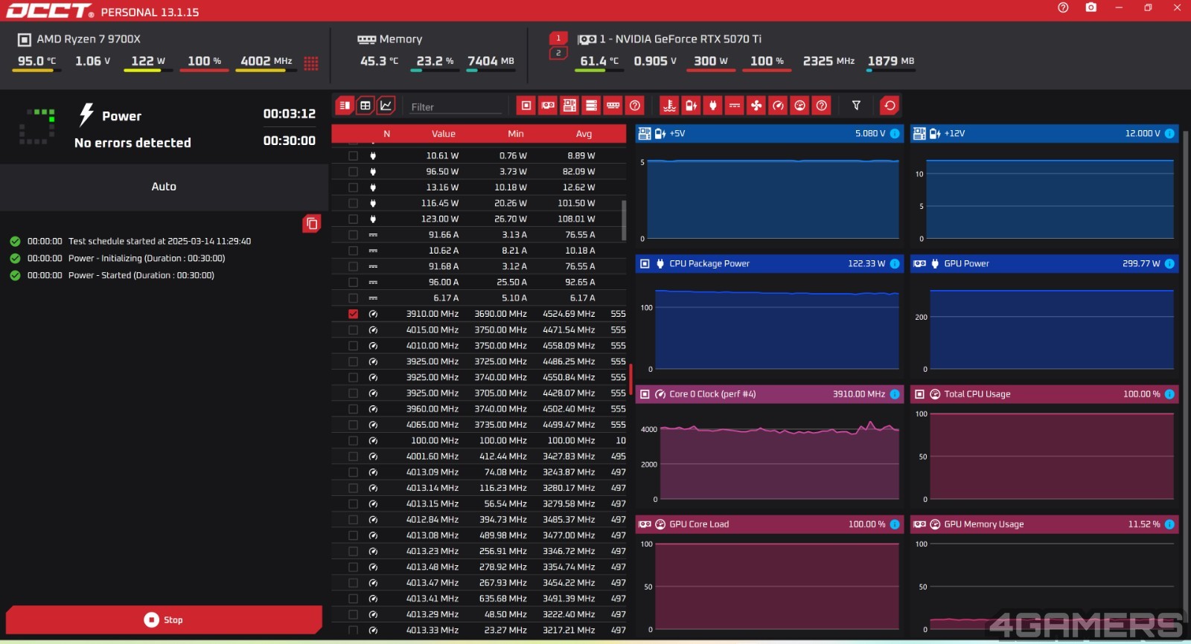Image resolution: width=1191 pixels, height=644 pixels.
Task: Toggle motherboard sensors filter icon
Action: point(569,106)
